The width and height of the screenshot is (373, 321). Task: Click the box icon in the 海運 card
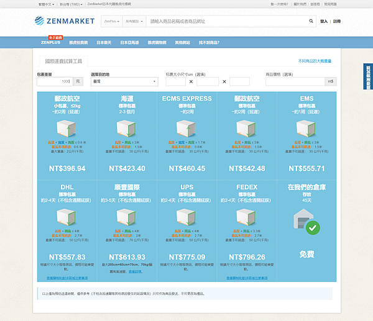[x=126, y=129]
